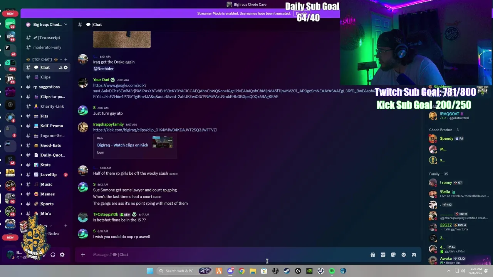This screenshot has width=493, height=277.
Task: Click the Create Invite icon on Chat channel
Action: [x=60, y=67]
